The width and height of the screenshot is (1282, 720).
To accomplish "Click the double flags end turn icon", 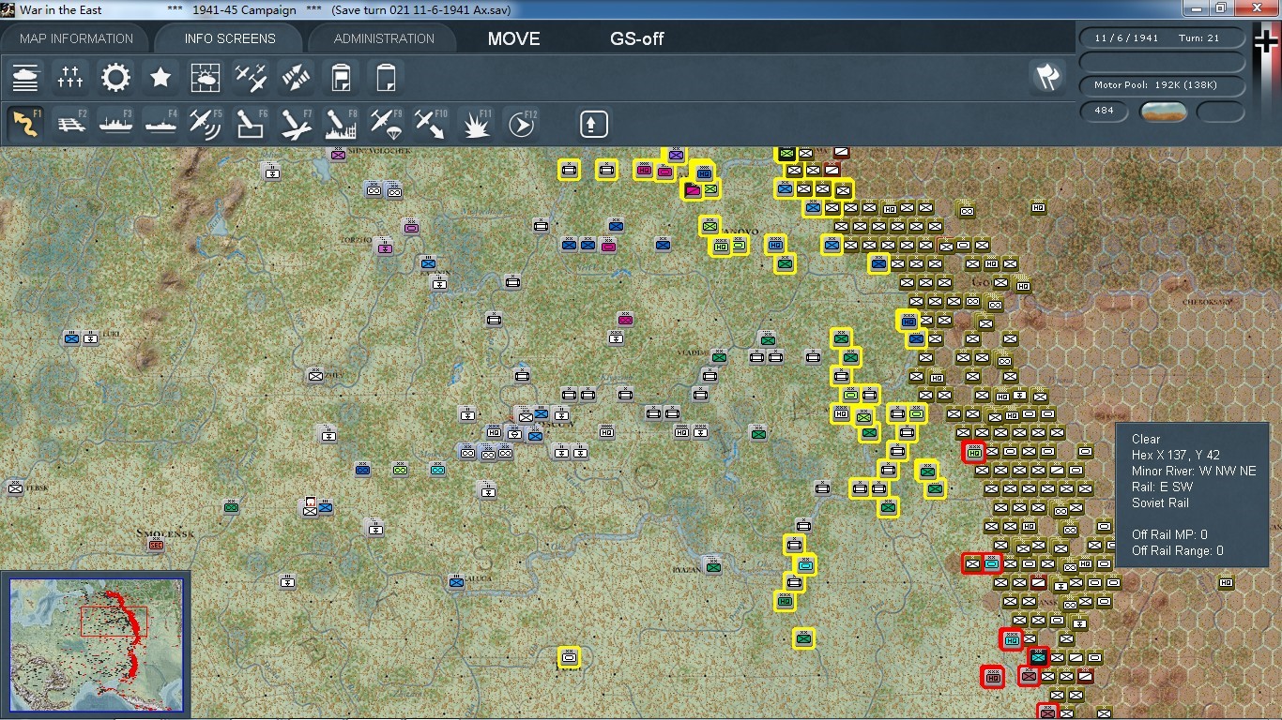I will (1047, 77).
